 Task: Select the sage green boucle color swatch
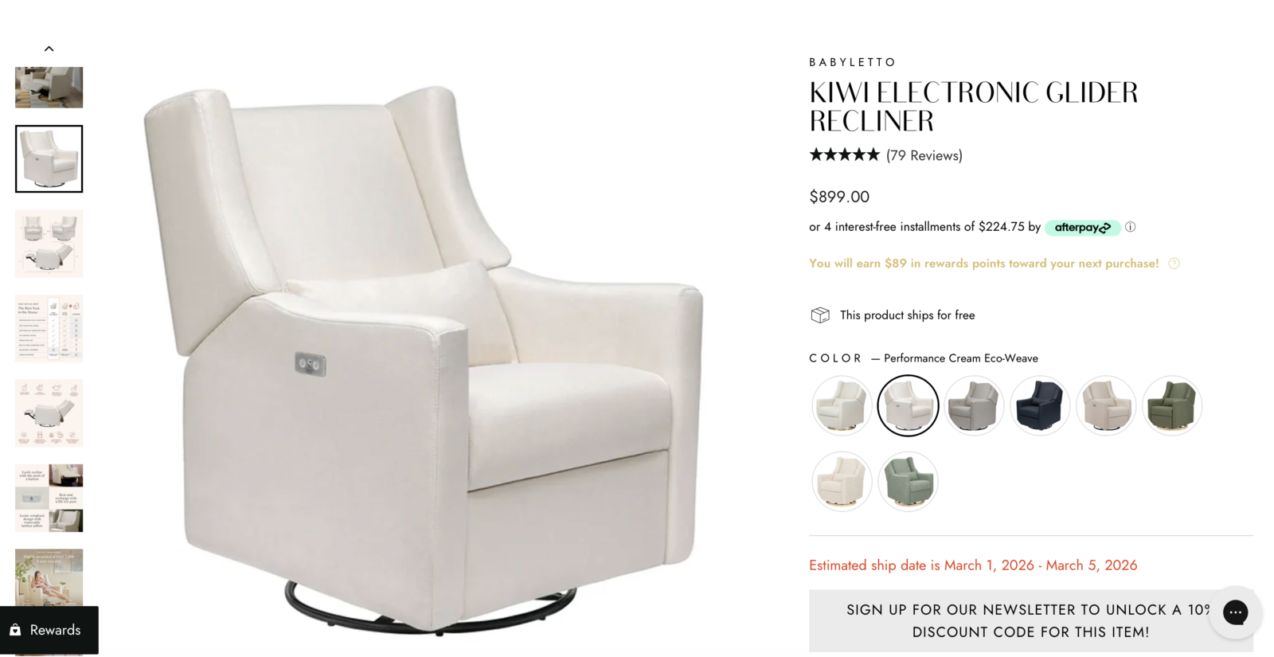tap(908, 481)
